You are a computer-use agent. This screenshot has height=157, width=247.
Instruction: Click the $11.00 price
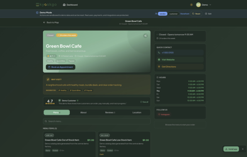pos(91,140)
